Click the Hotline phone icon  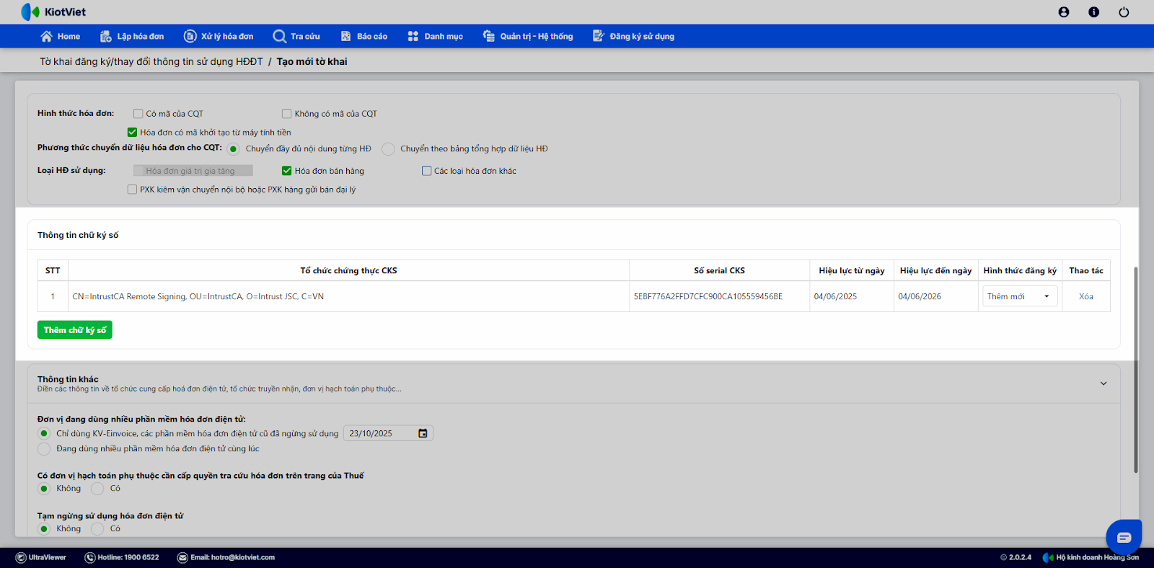point(90,557)
